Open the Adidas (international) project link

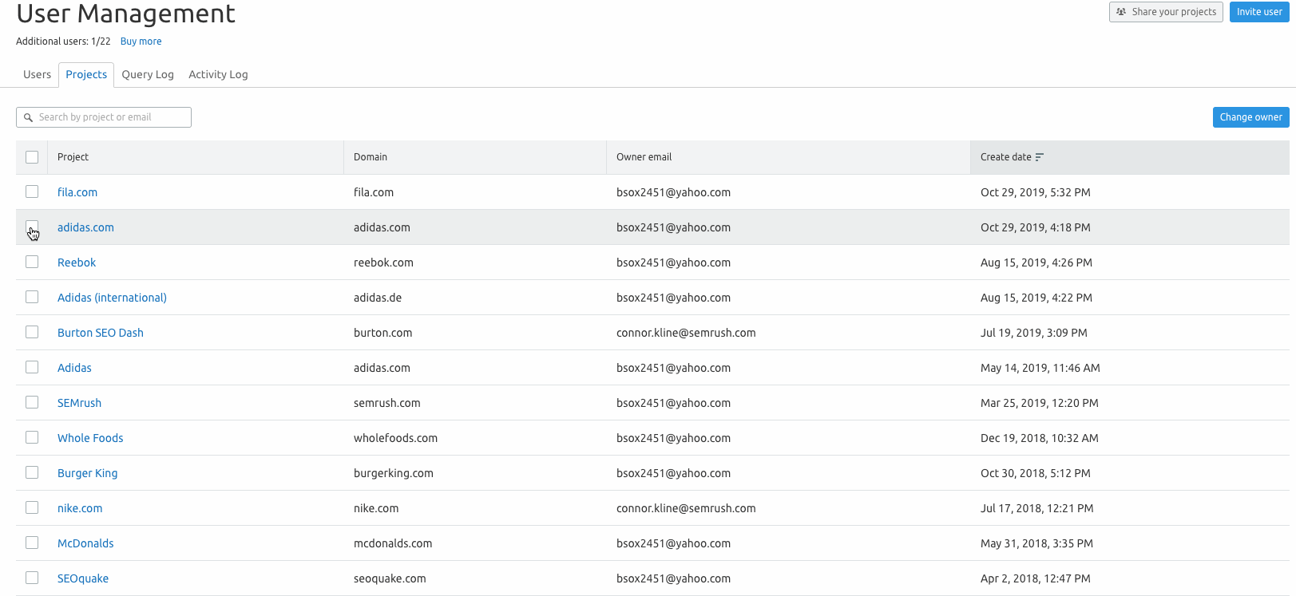112,298
